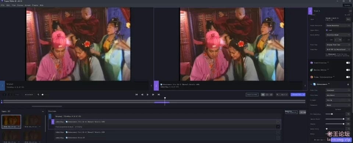353x143 pixels.
Task: Toggle the Frame Interpolation switch
Action: click(348, 77)
